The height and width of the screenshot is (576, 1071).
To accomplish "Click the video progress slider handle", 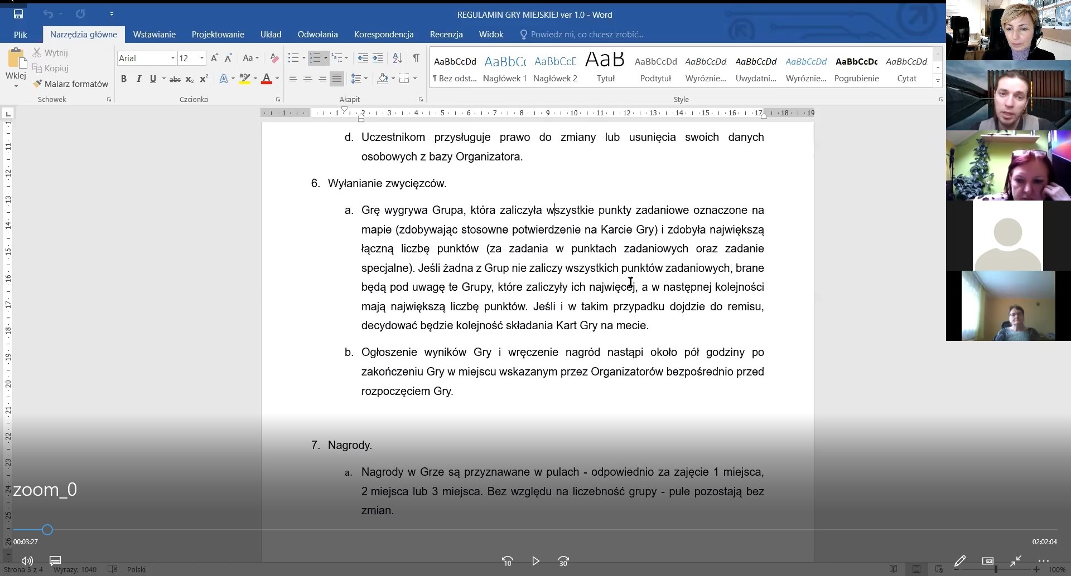I will 47,530.
